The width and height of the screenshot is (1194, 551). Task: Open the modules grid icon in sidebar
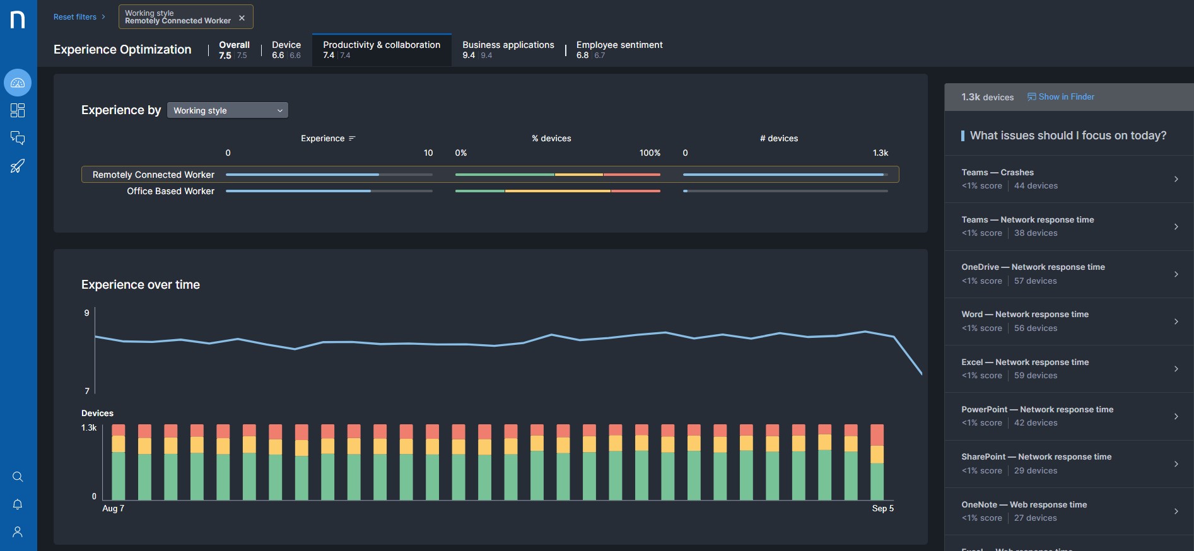[18, 111]
